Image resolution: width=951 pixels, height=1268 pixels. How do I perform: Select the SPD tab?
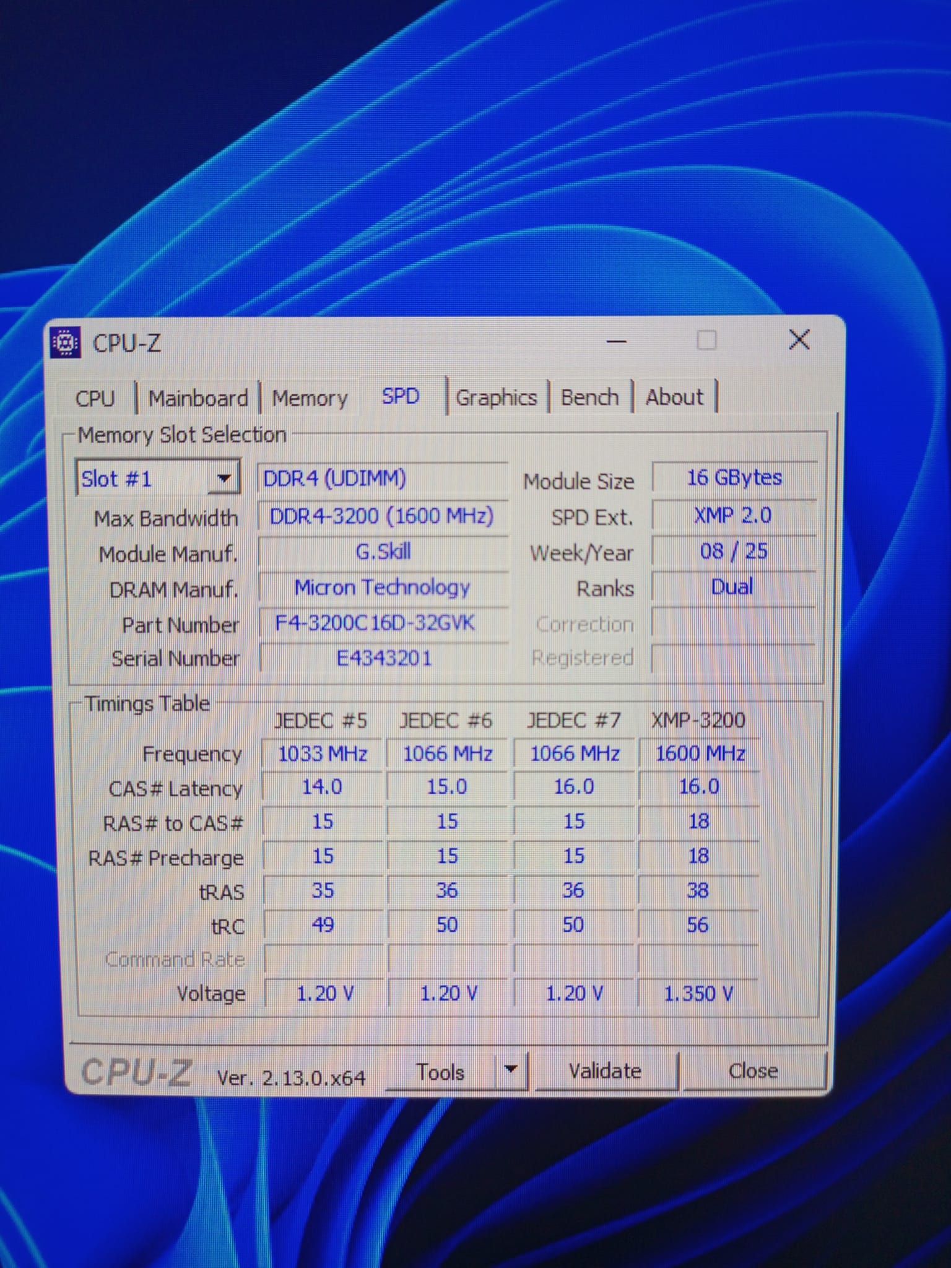pyautogui.click(x=401, y=396)
